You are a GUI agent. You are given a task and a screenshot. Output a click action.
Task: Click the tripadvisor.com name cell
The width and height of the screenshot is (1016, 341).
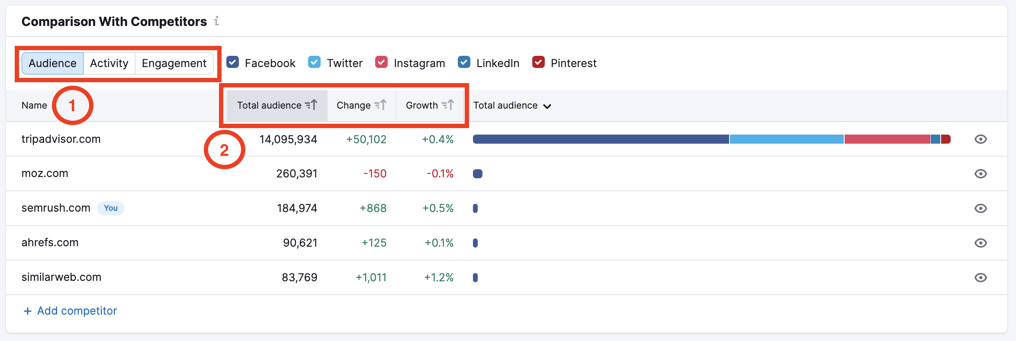click(61, 139)
